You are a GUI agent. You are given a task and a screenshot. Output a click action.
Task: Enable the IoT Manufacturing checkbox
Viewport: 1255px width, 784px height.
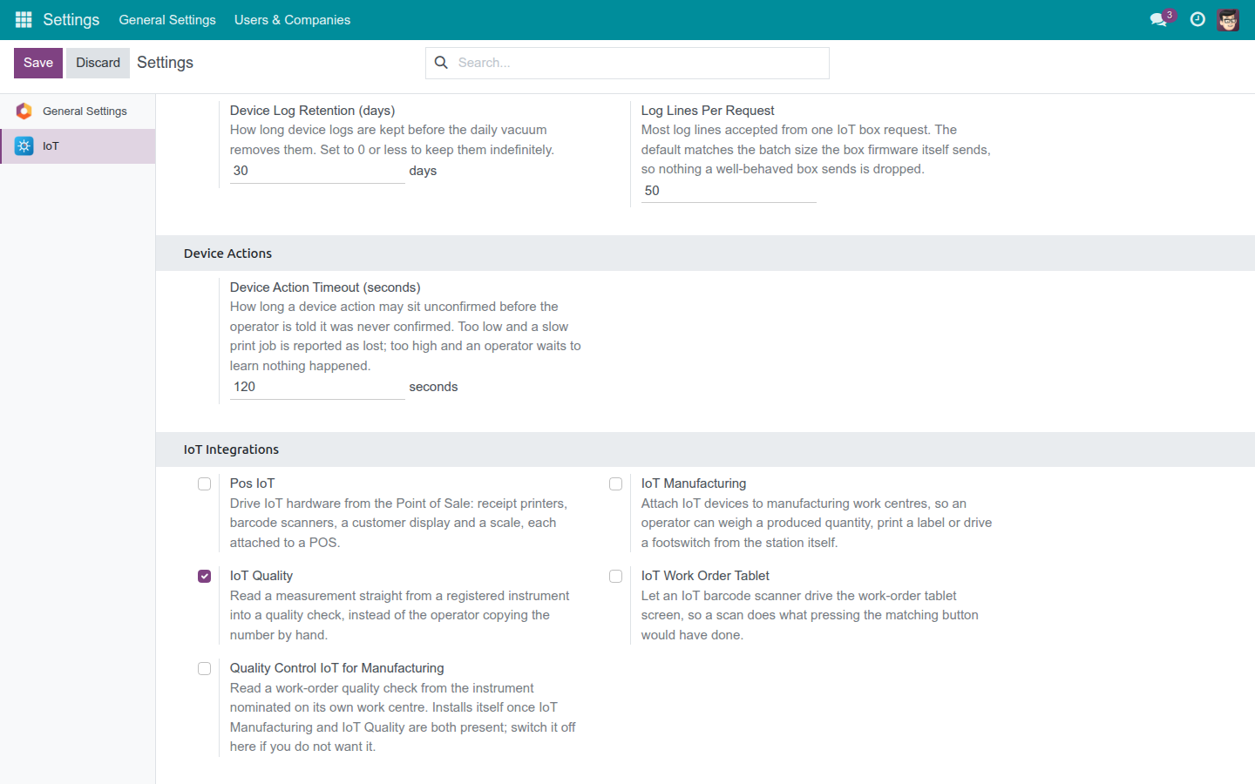click(x=615, y=483)
